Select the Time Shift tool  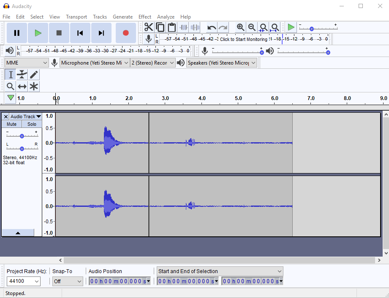[x=22, y=86]
